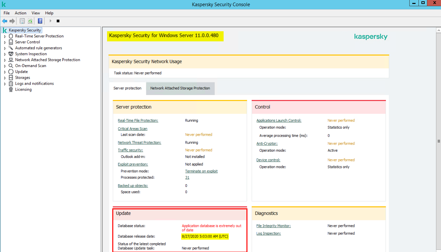Select Kaspersky Security root tree label
Screen dimensions: 441x252
(25, 30)
